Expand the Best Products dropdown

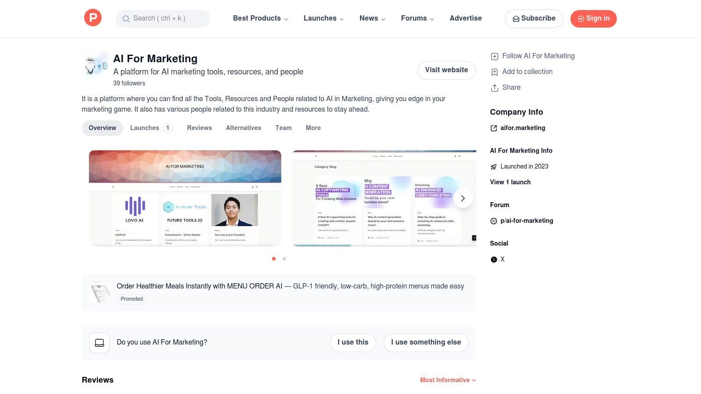(x=260, y=18)
